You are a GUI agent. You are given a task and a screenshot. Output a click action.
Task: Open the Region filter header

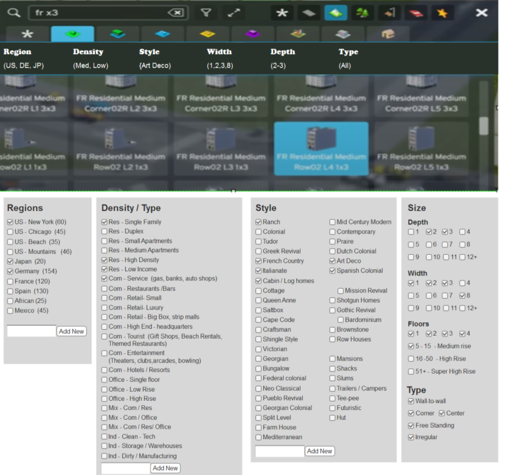[18, 52]
